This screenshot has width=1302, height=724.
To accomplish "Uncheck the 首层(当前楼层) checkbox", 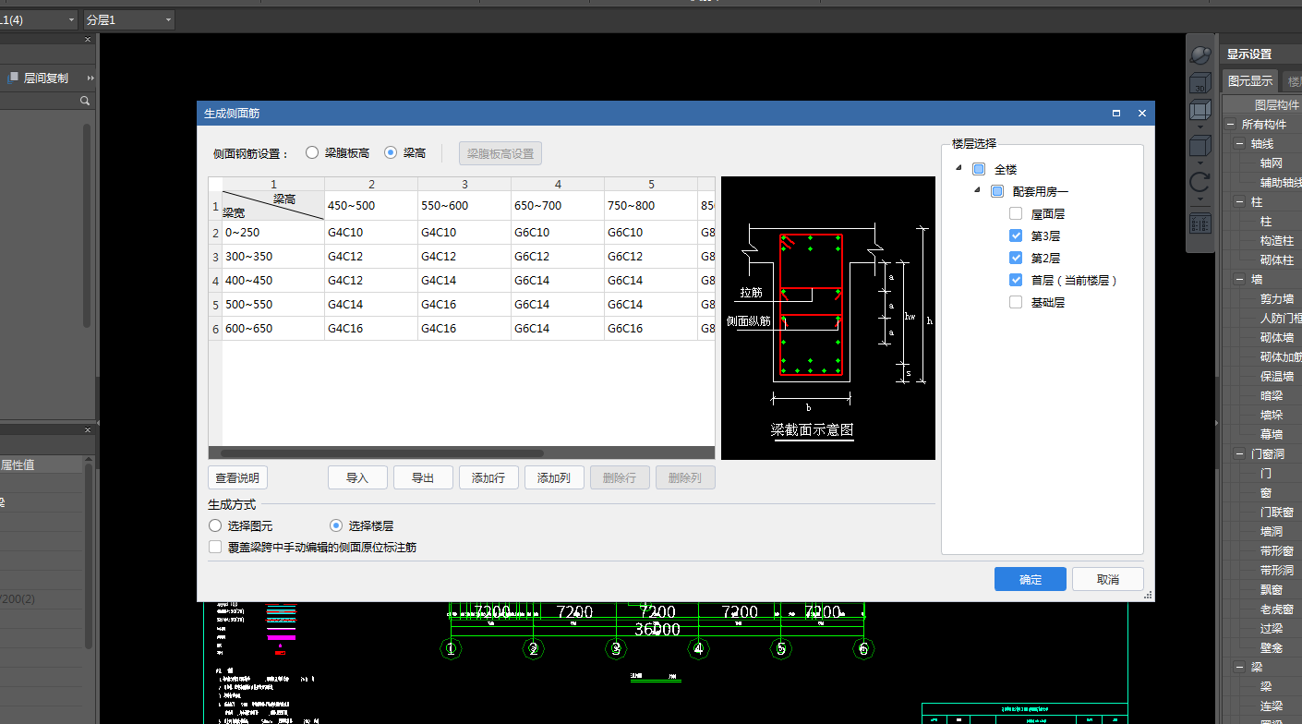I will coord(1016,280).
